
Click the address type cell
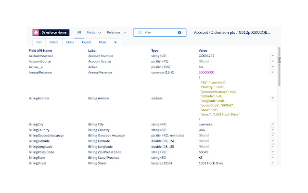157,98
